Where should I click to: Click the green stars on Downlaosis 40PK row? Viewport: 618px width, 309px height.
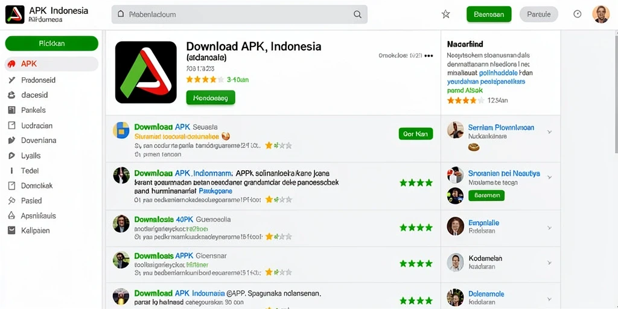pos(416,228)
